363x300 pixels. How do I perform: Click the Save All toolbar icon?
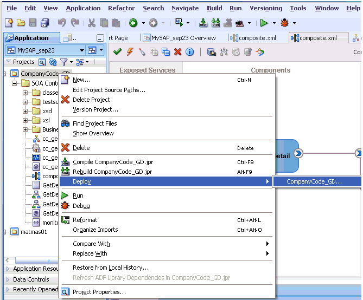click(45, 23)
